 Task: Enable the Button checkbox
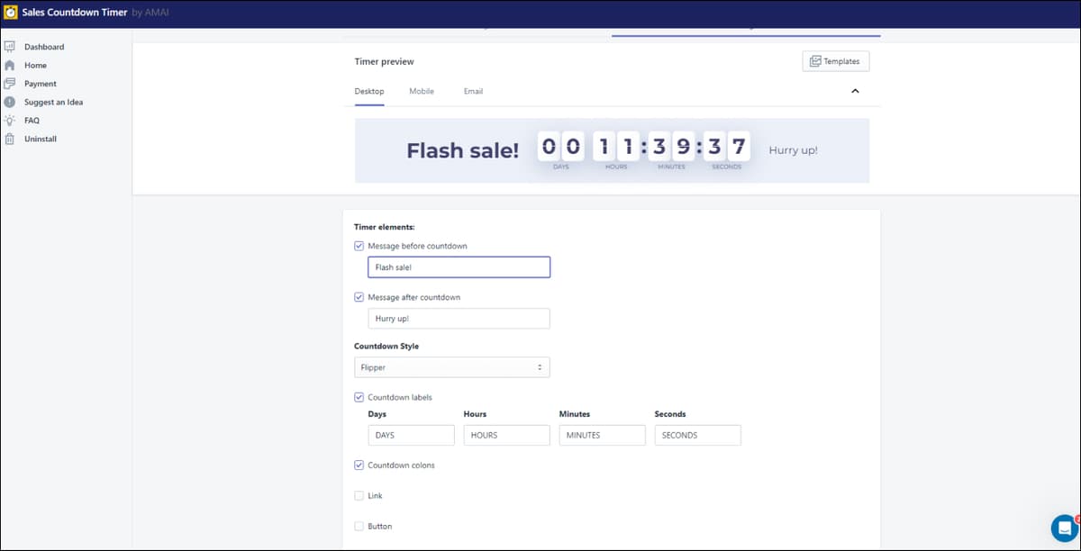[x=359, y=526]
